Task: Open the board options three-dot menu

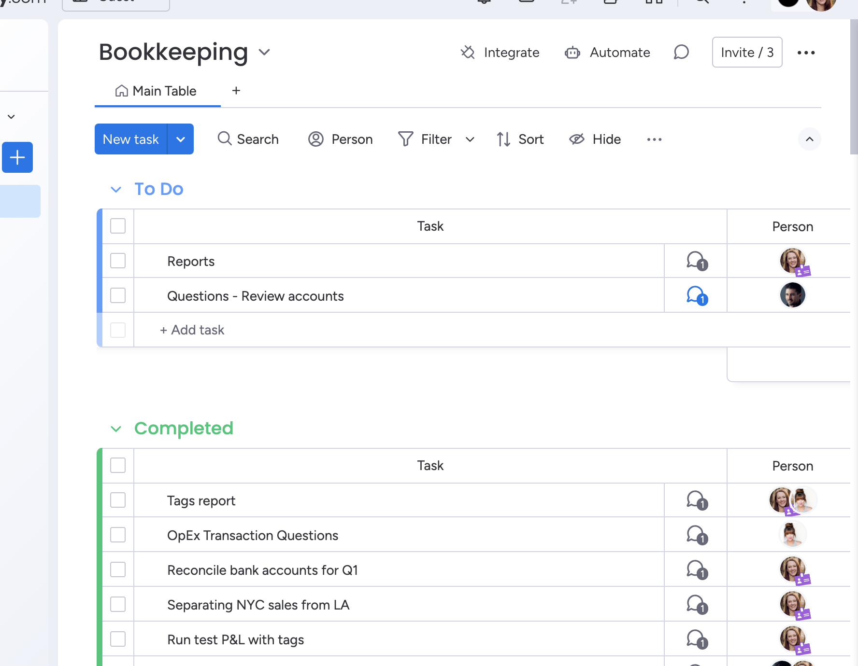Action: 806,52
